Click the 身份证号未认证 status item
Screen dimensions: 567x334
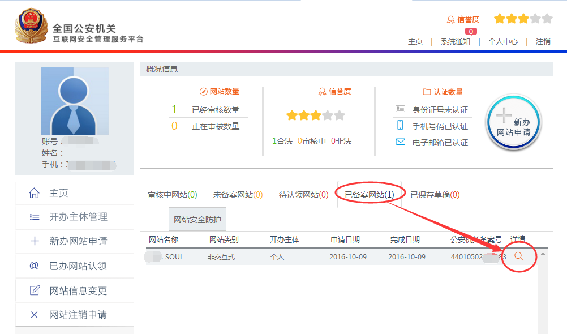pos(440,110)
